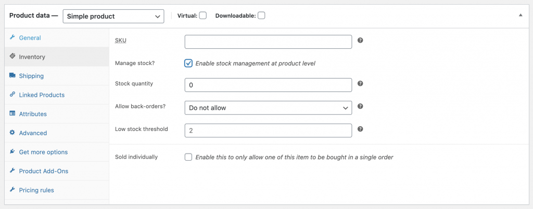
Task: Click the truck icon beside Shipping
Action: point(12,75)
